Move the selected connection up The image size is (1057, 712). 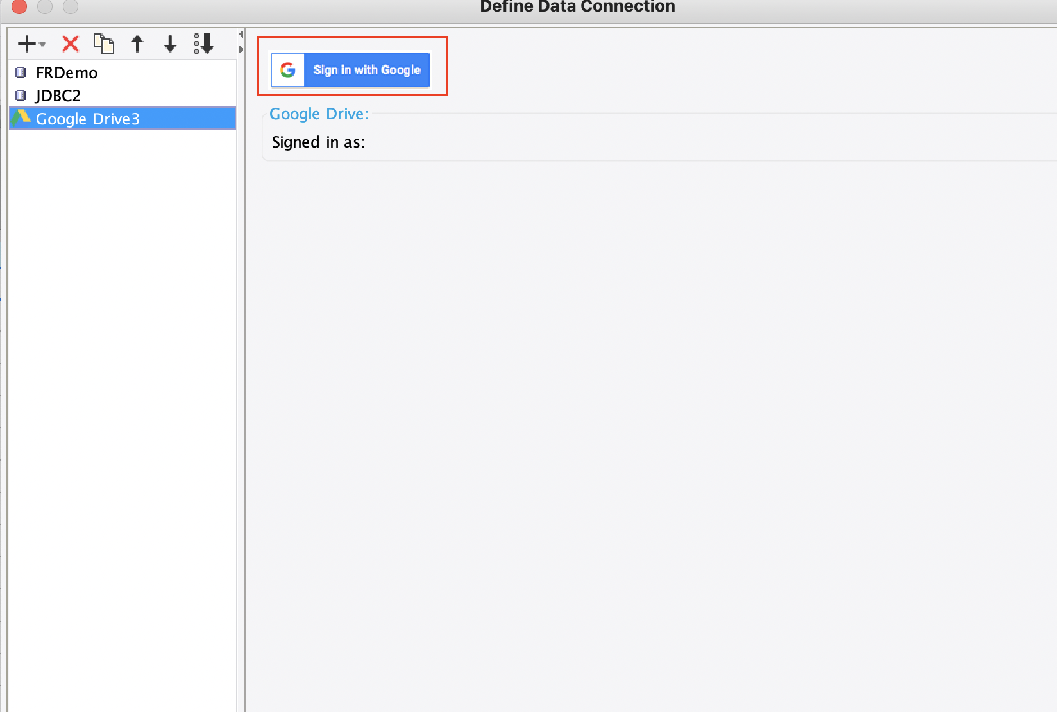coord(137,44)
